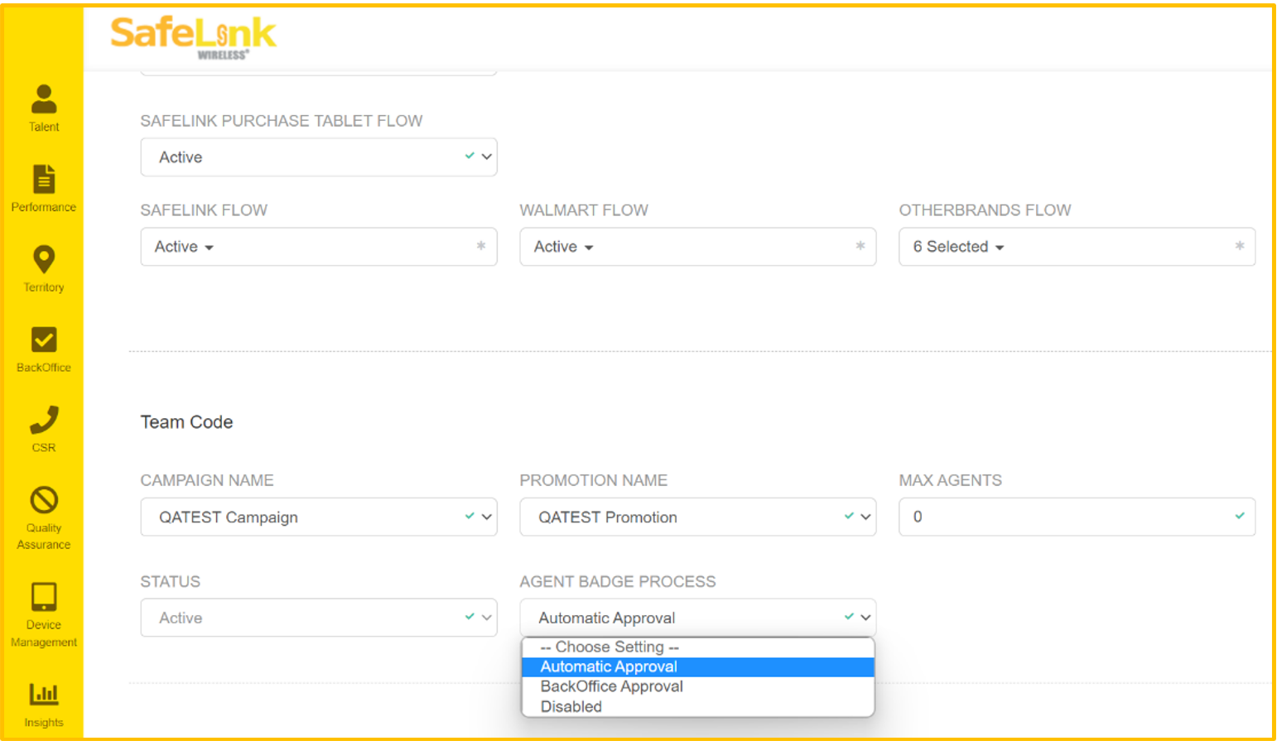Click the Safelink Purchase Tablet Flow label
1277x741 pixels.
point(282,121)
